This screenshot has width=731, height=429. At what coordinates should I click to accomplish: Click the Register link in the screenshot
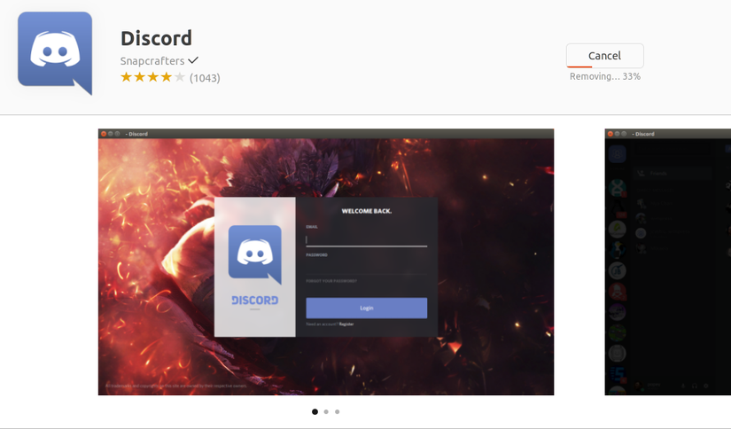[x=346, y=324]
